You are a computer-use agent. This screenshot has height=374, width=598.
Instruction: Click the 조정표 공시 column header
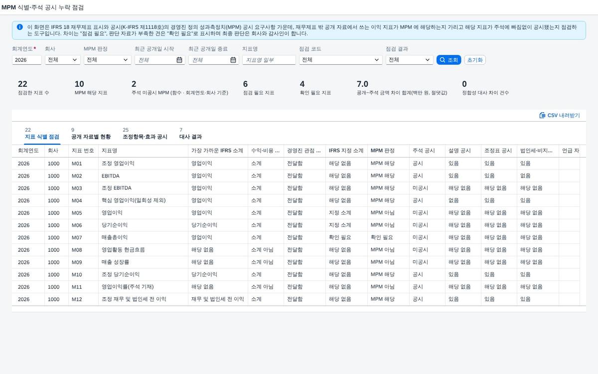pos(499,151)
